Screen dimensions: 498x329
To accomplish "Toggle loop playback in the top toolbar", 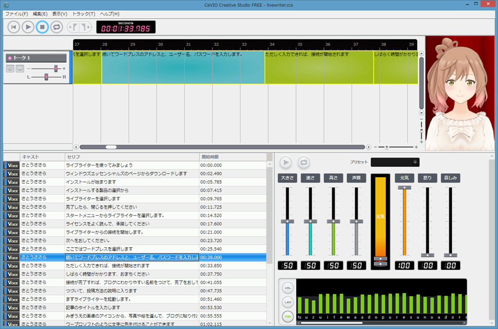I will pyautogui.click(x=56, y=27).
